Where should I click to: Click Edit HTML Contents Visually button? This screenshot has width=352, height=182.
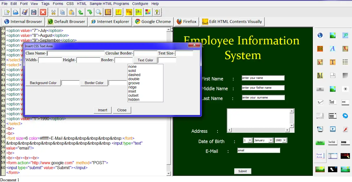tap(232, 22)
